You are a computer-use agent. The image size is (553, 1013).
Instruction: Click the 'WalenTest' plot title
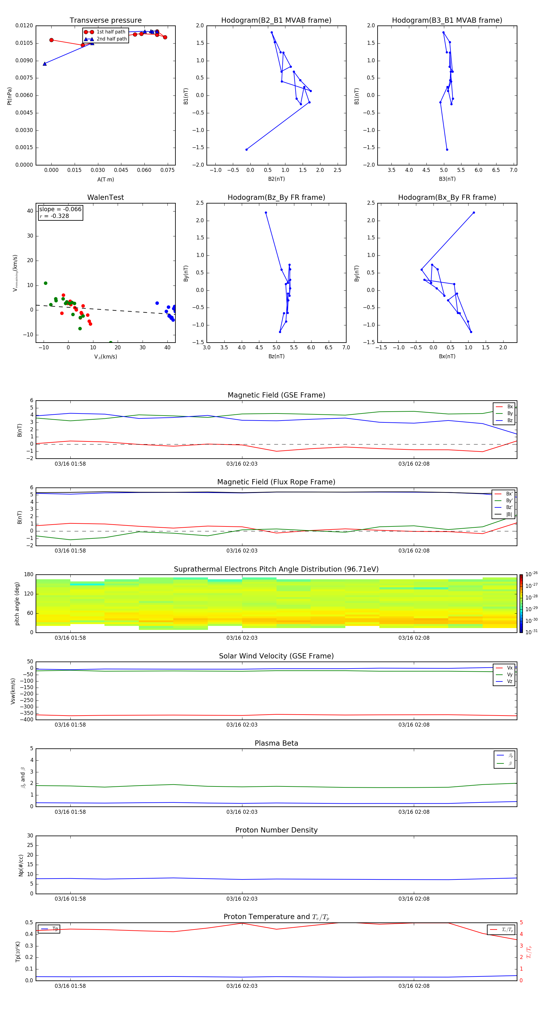point(105,197)
